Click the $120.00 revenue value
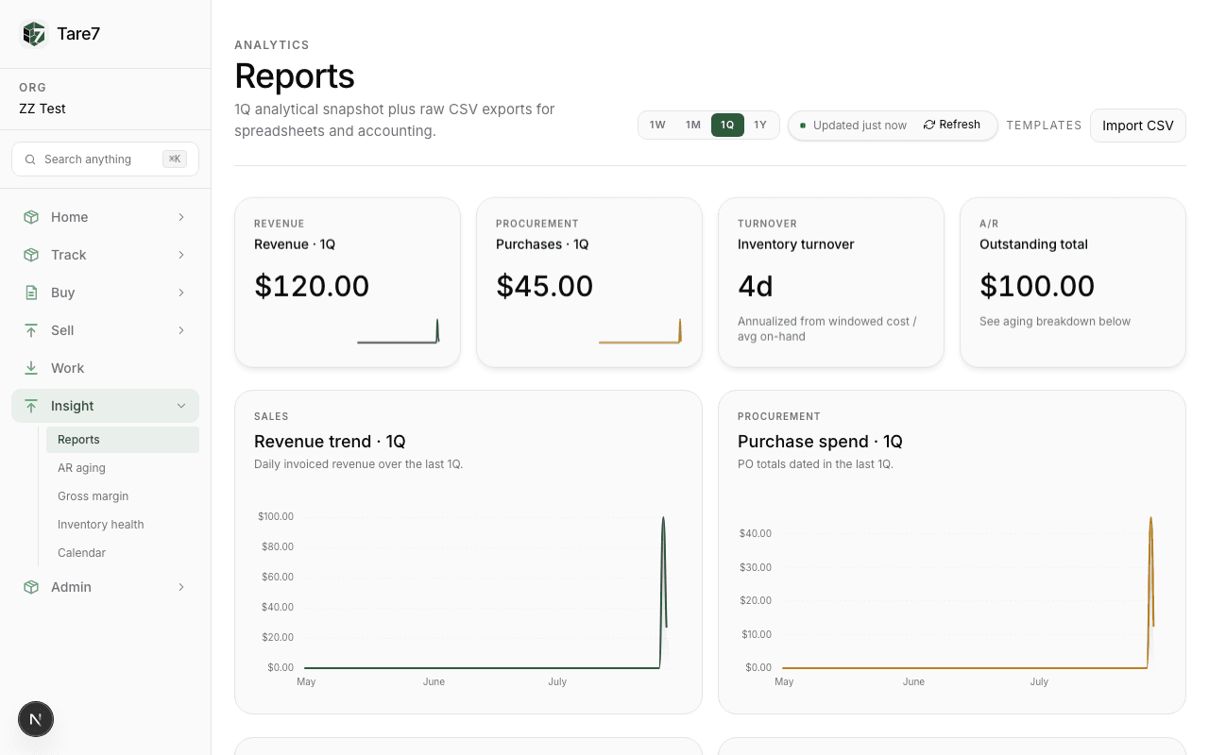 (312, 286)
